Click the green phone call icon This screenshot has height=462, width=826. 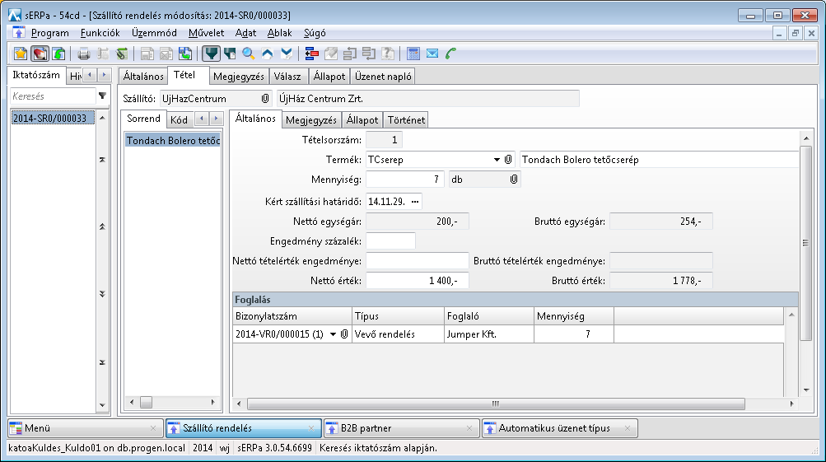tap(450, 54)
